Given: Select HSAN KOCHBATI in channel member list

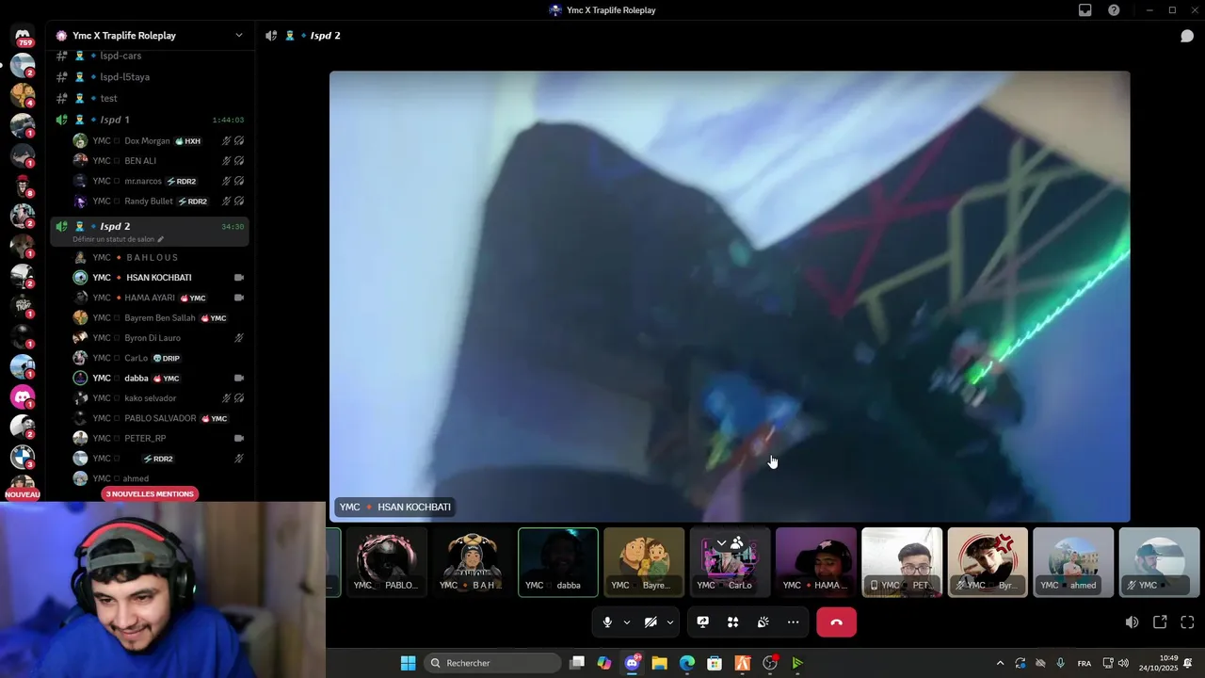Looking at the screenshot, I should point(158,278).
